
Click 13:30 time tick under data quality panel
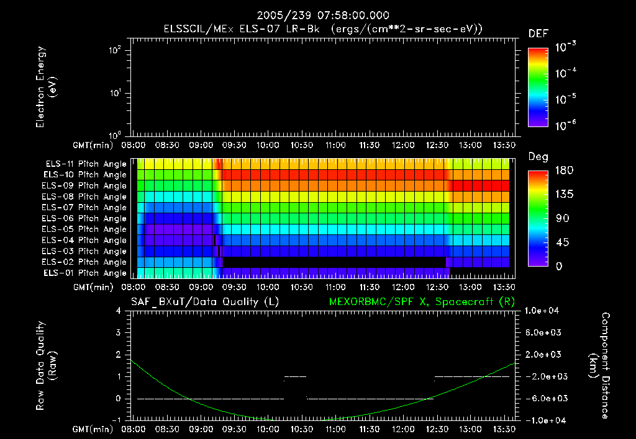pyautogui.click(x=504, y=429)
